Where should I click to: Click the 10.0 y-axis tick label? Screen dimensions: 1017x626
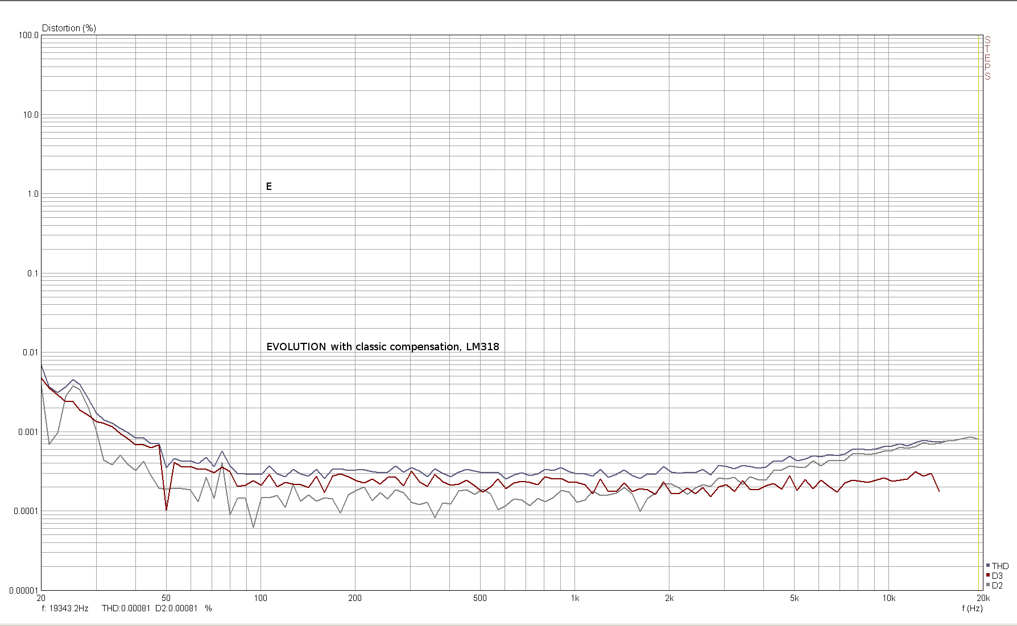(31, 115)
